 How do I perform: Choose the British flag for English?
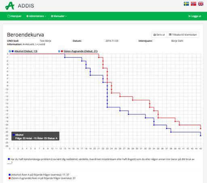coord(201,4)
